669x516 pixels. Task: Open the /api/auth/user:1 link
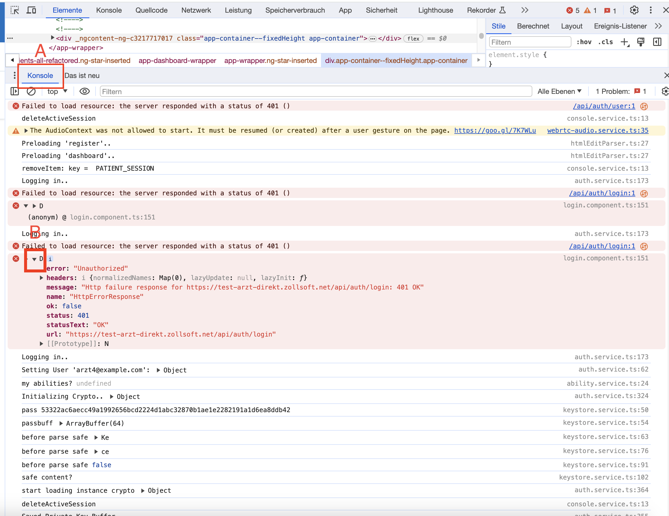point(604,106)
